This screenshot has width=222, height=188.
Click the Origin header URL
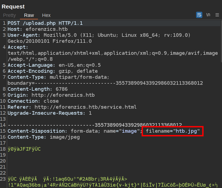click(x=63, y=95)
